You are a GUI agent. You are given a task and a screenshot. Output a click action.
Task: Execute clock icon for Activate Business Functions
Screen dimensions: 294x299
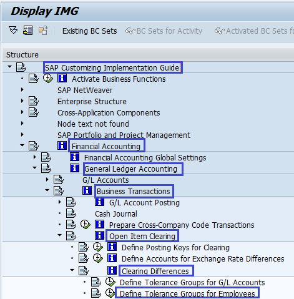click(x=48, y=79)
